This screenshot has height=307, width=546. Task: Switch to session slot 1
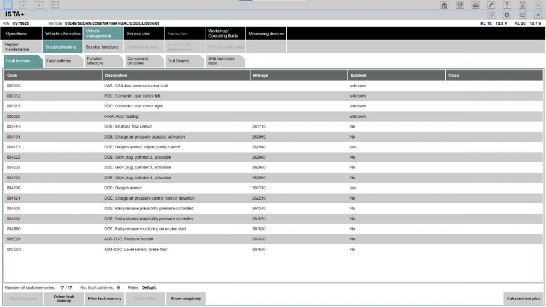pos(8,5)
